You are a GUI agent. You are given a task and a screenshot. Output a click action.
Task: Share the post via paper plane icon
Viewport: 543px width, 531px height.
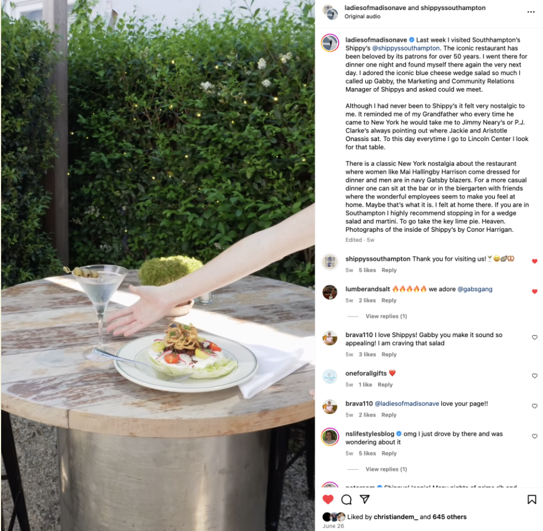[365, 499]
